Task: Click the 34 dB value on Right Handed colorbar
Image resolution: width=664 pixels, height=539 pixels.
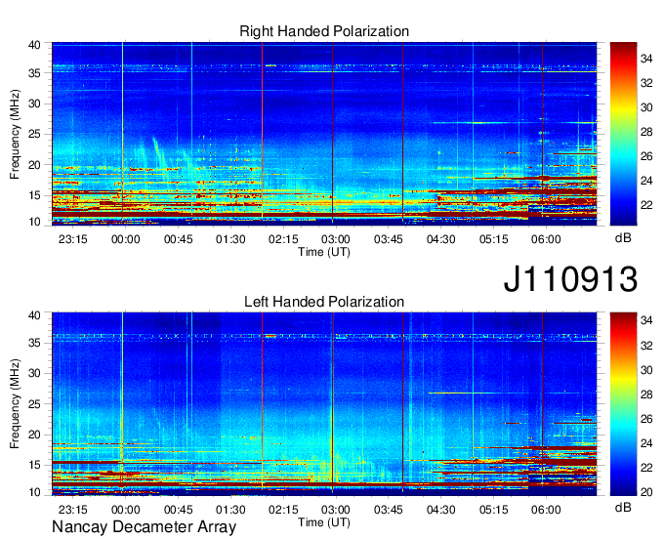Action: coord(646,59)
